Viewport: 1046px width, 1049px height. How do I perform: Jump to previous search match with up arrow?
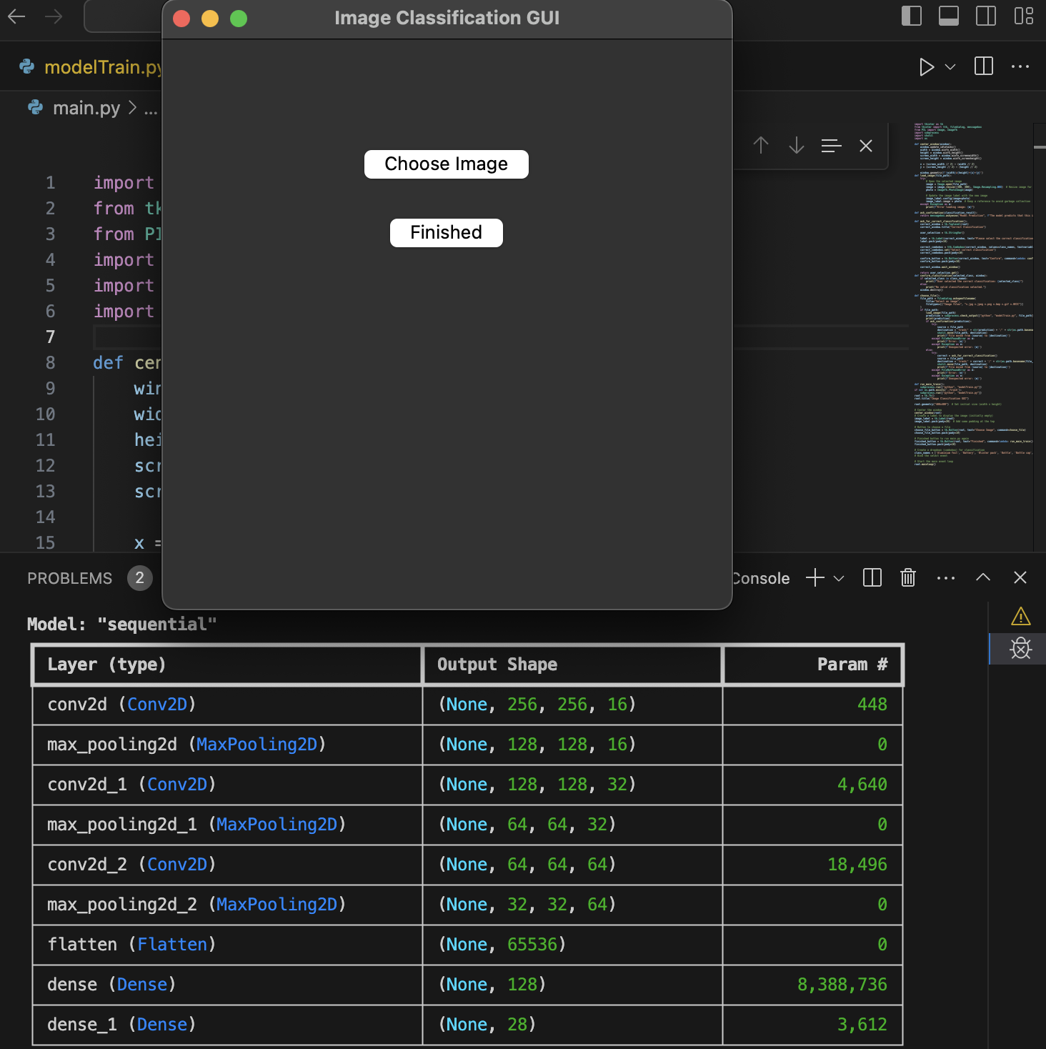(761, 146)
